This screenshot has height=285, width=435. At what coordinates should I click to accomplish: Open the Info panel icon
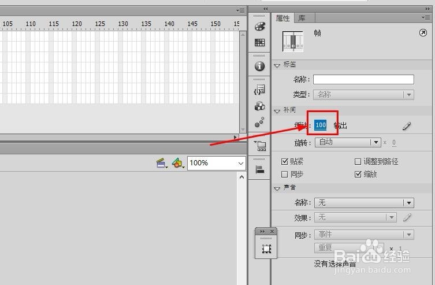click(x=259, y=66)
